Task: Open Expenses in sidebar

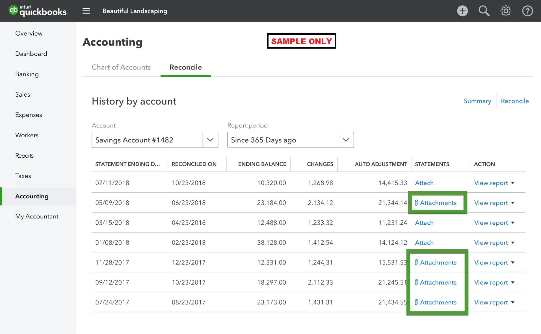Action: coord(29,115)
